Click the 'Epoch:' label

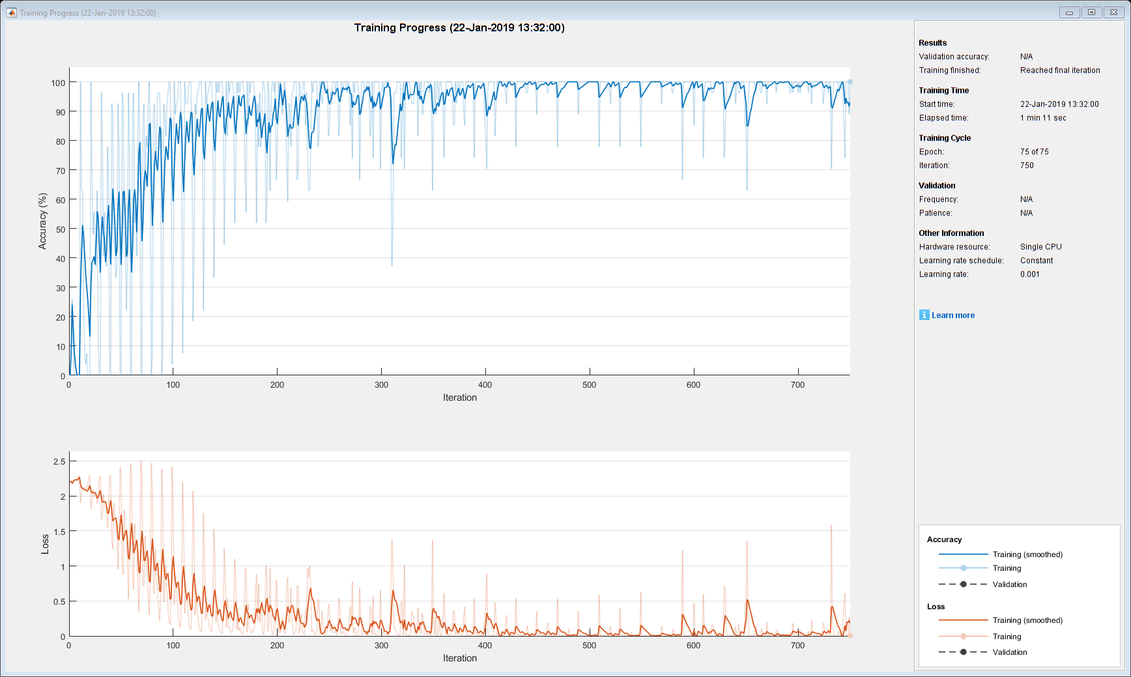coord(931,152)
